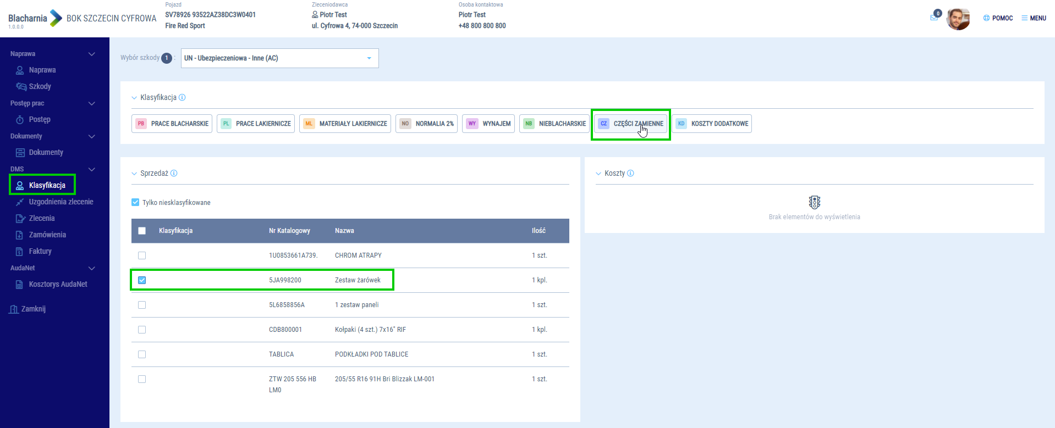
Task: Click the Blacharnia logo arrow icon
Action: 56,18
